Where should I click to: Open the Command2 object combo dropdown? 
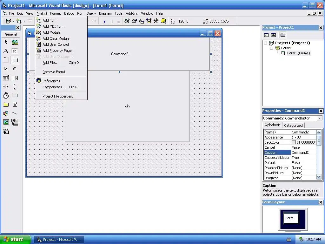320,118
